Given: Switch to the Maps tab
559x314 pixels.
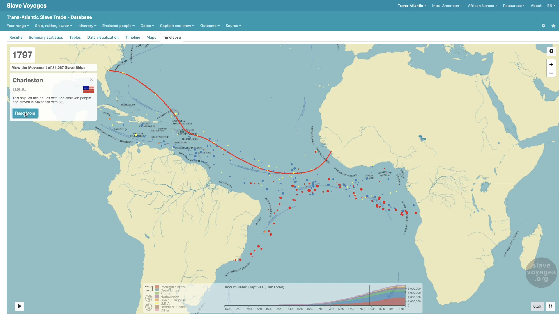Looking at the screenshot, I should 151,38.
